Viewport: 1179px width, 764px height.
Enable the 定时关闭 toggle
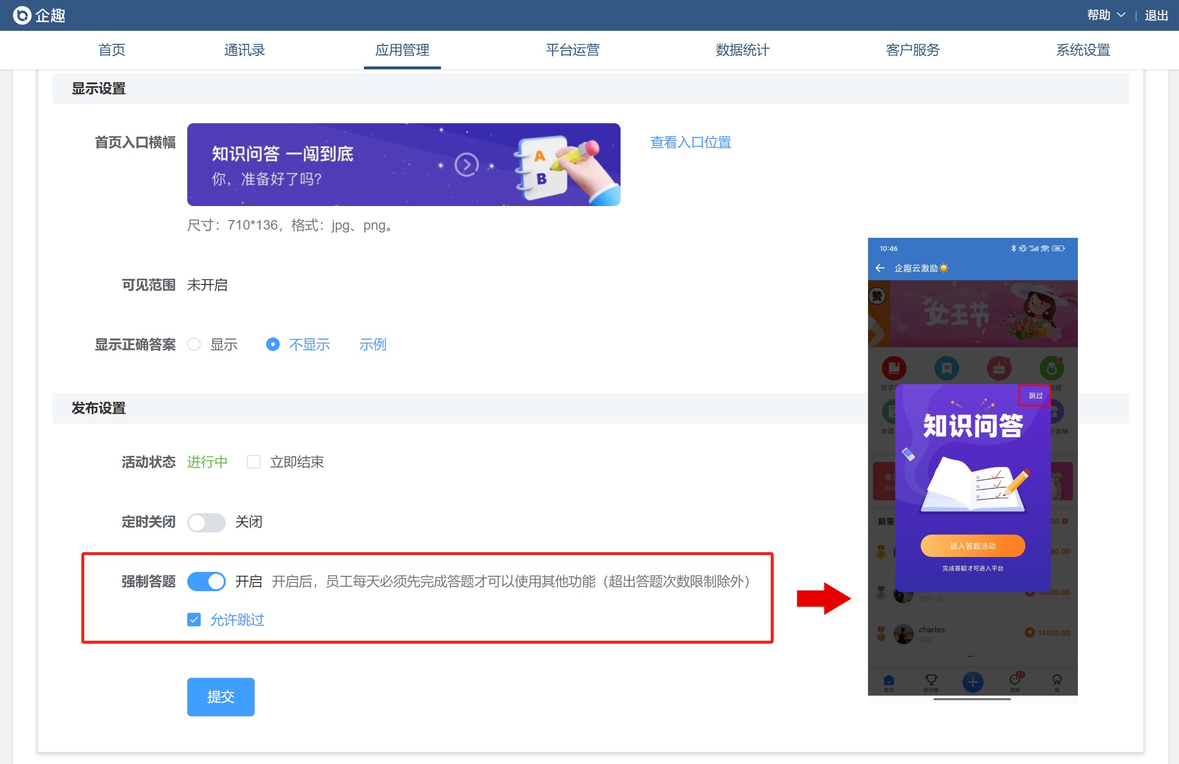(206, 522)
